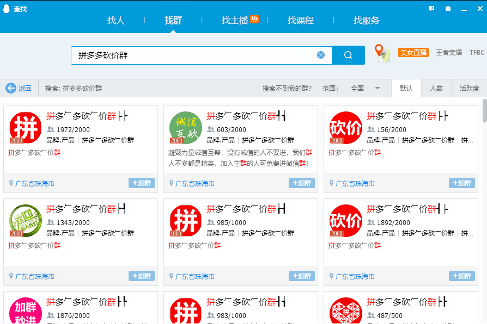Join the 1892/2000 group with +加群
The width and height of the screenshot is (487, 324).
(x=462, y=276)
